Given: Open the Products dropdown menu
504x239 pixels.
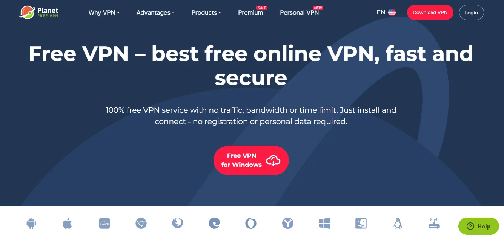Looking at the screenshot, I should point(206,12).
